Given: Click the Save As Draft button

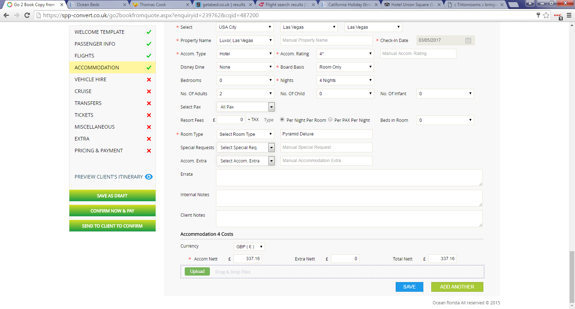Looking at the screenshot, I should (112, 196).
